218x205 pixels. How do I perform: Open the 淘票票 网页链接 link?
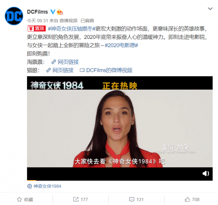[65, 62]
